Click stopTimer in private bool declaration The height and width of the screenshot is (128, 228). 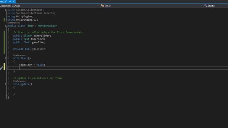39,49
